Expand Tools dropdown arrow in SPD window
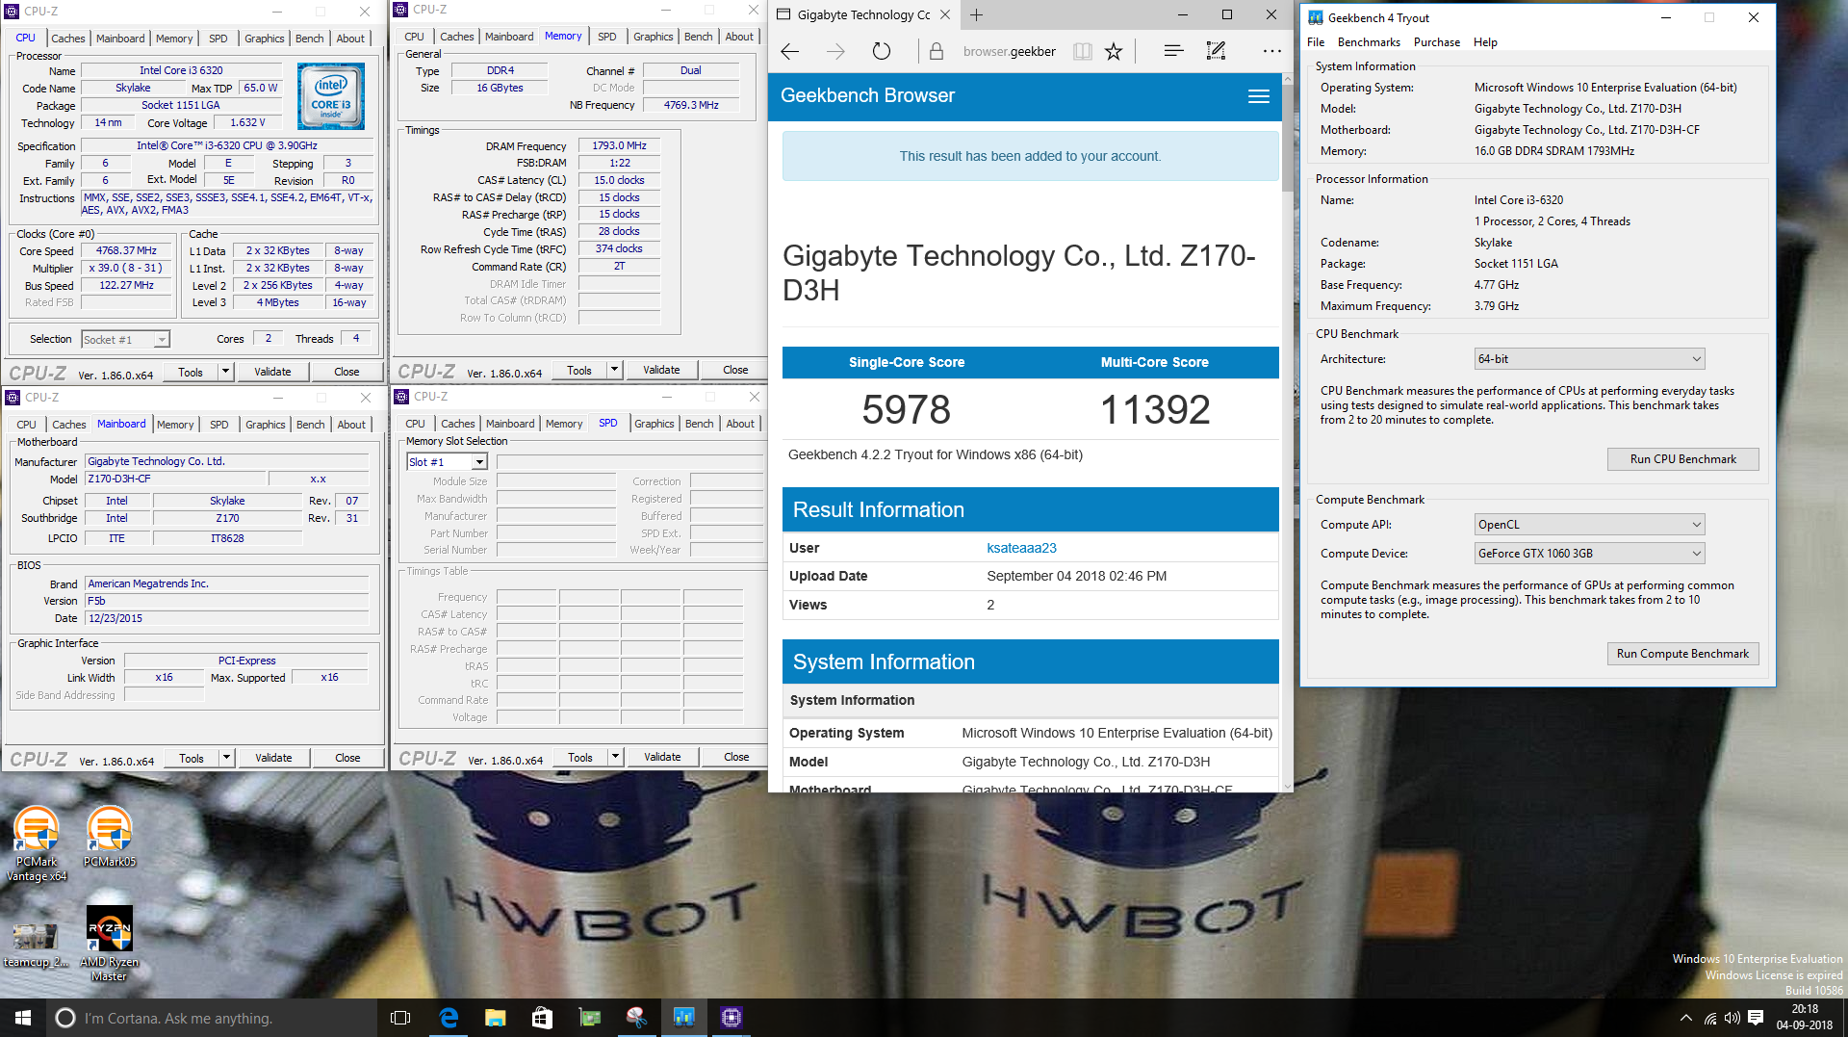The image size is (1848, 1037). tap(615, 757)
